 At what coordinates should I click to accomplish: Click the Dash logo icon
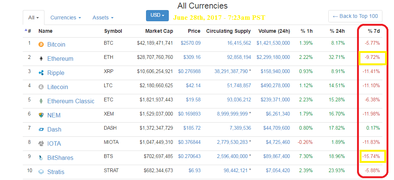click(x=41, y=129)
